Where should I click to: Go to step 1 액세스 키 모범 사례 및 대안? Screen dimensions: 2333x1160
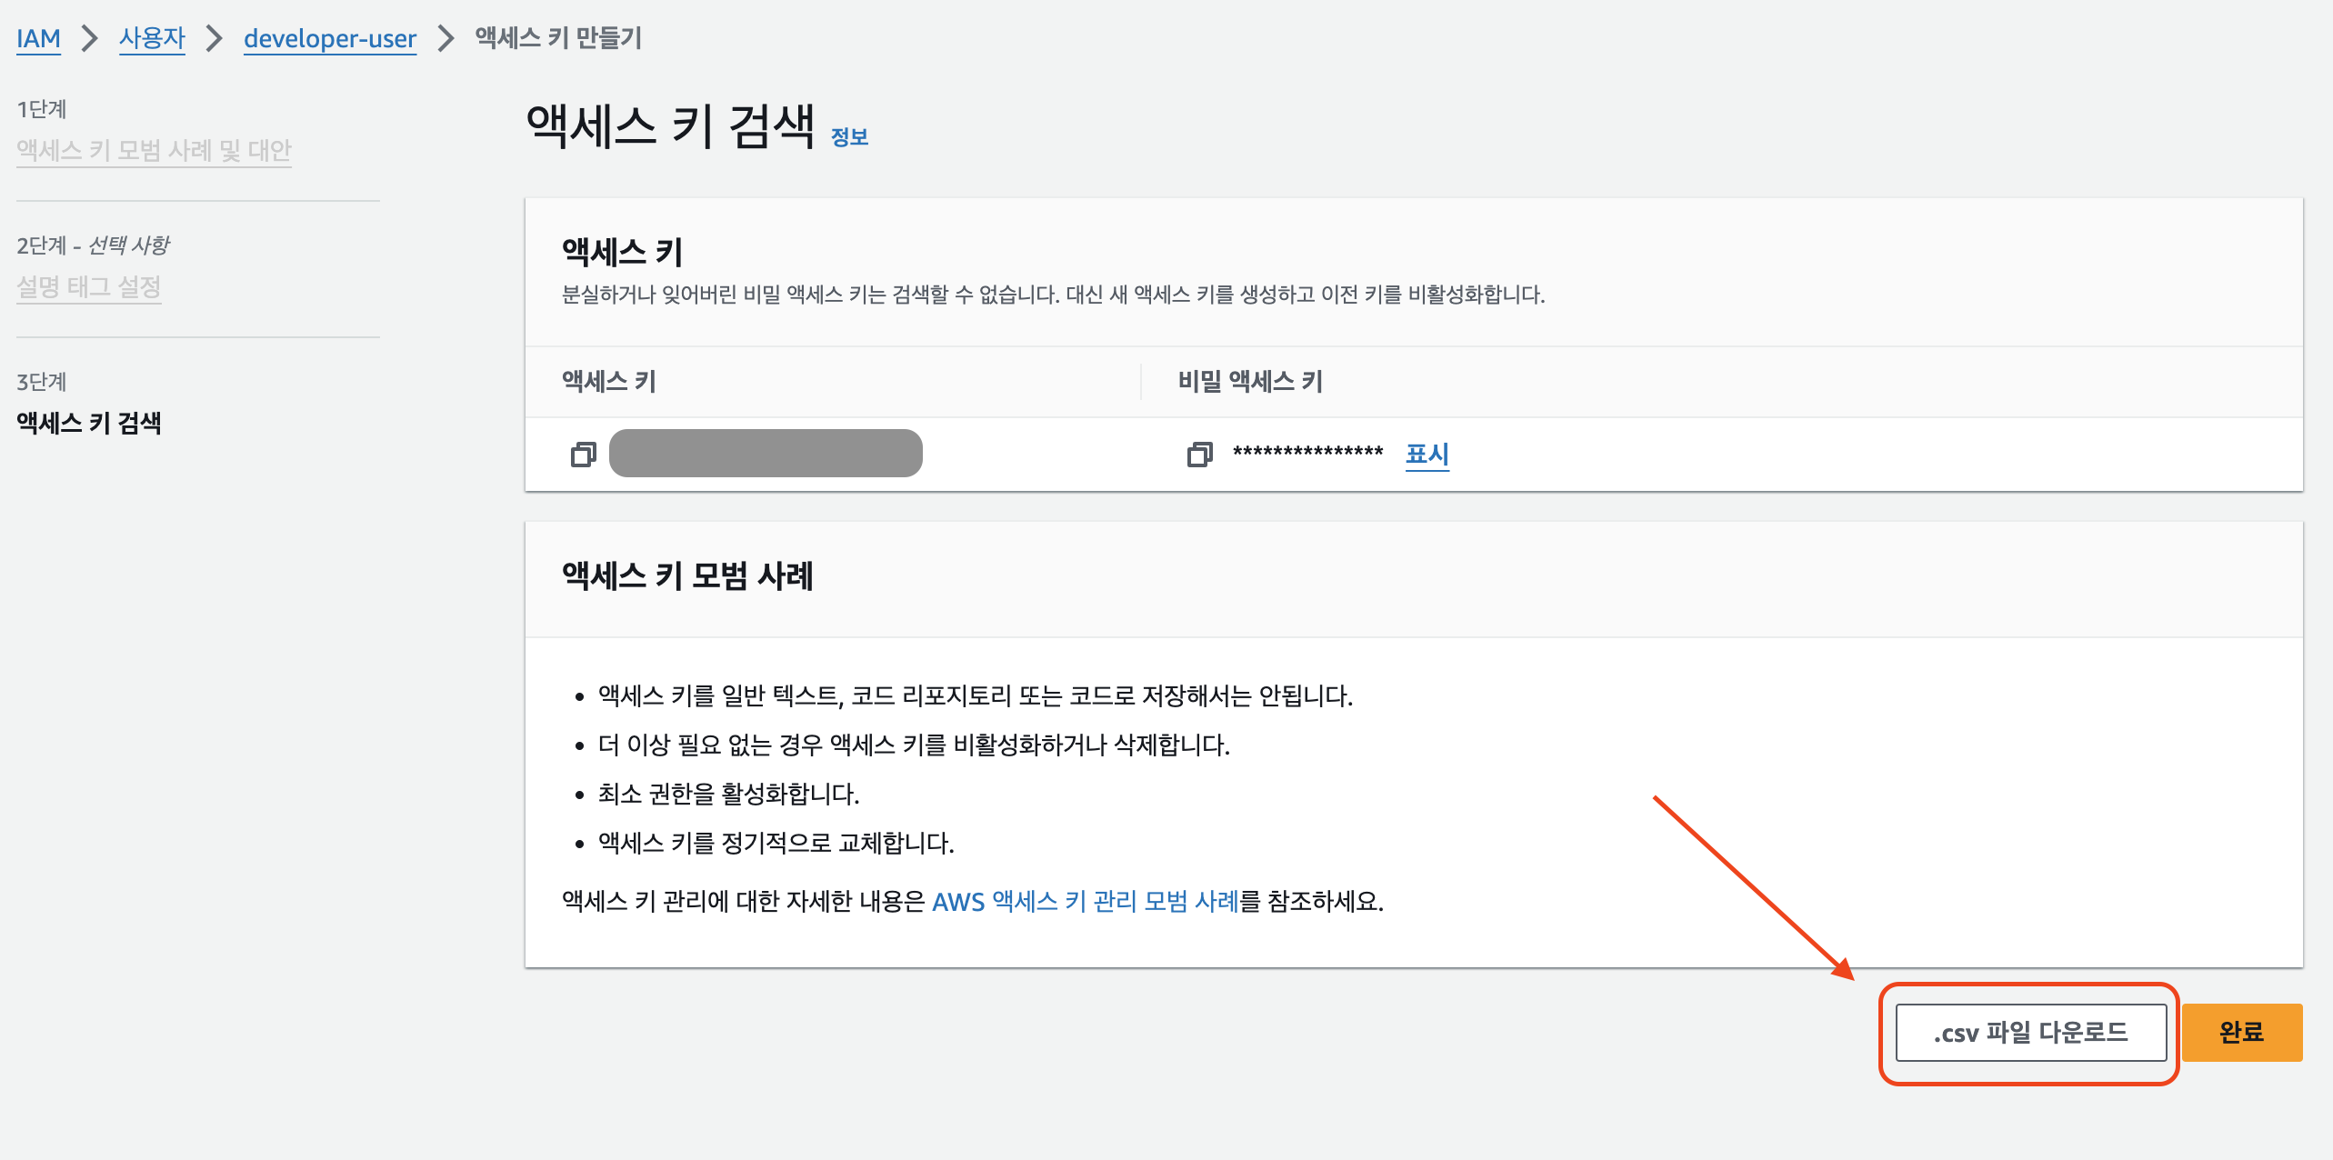(x=154, y=150)
